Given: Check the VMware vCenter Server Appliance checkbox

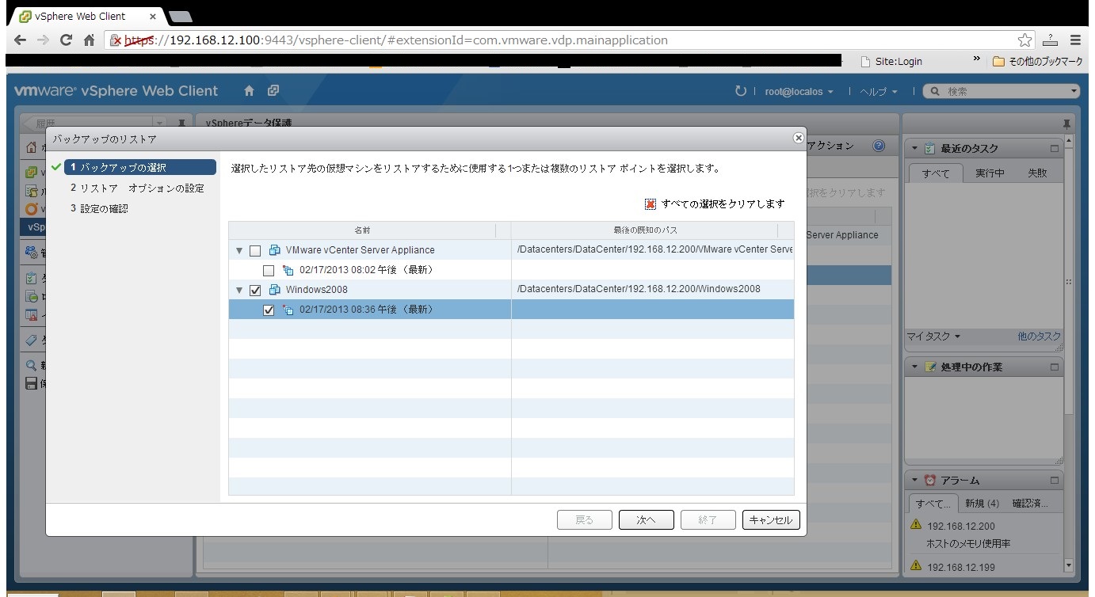Looking at the screenshot, I should coord(254,250).
